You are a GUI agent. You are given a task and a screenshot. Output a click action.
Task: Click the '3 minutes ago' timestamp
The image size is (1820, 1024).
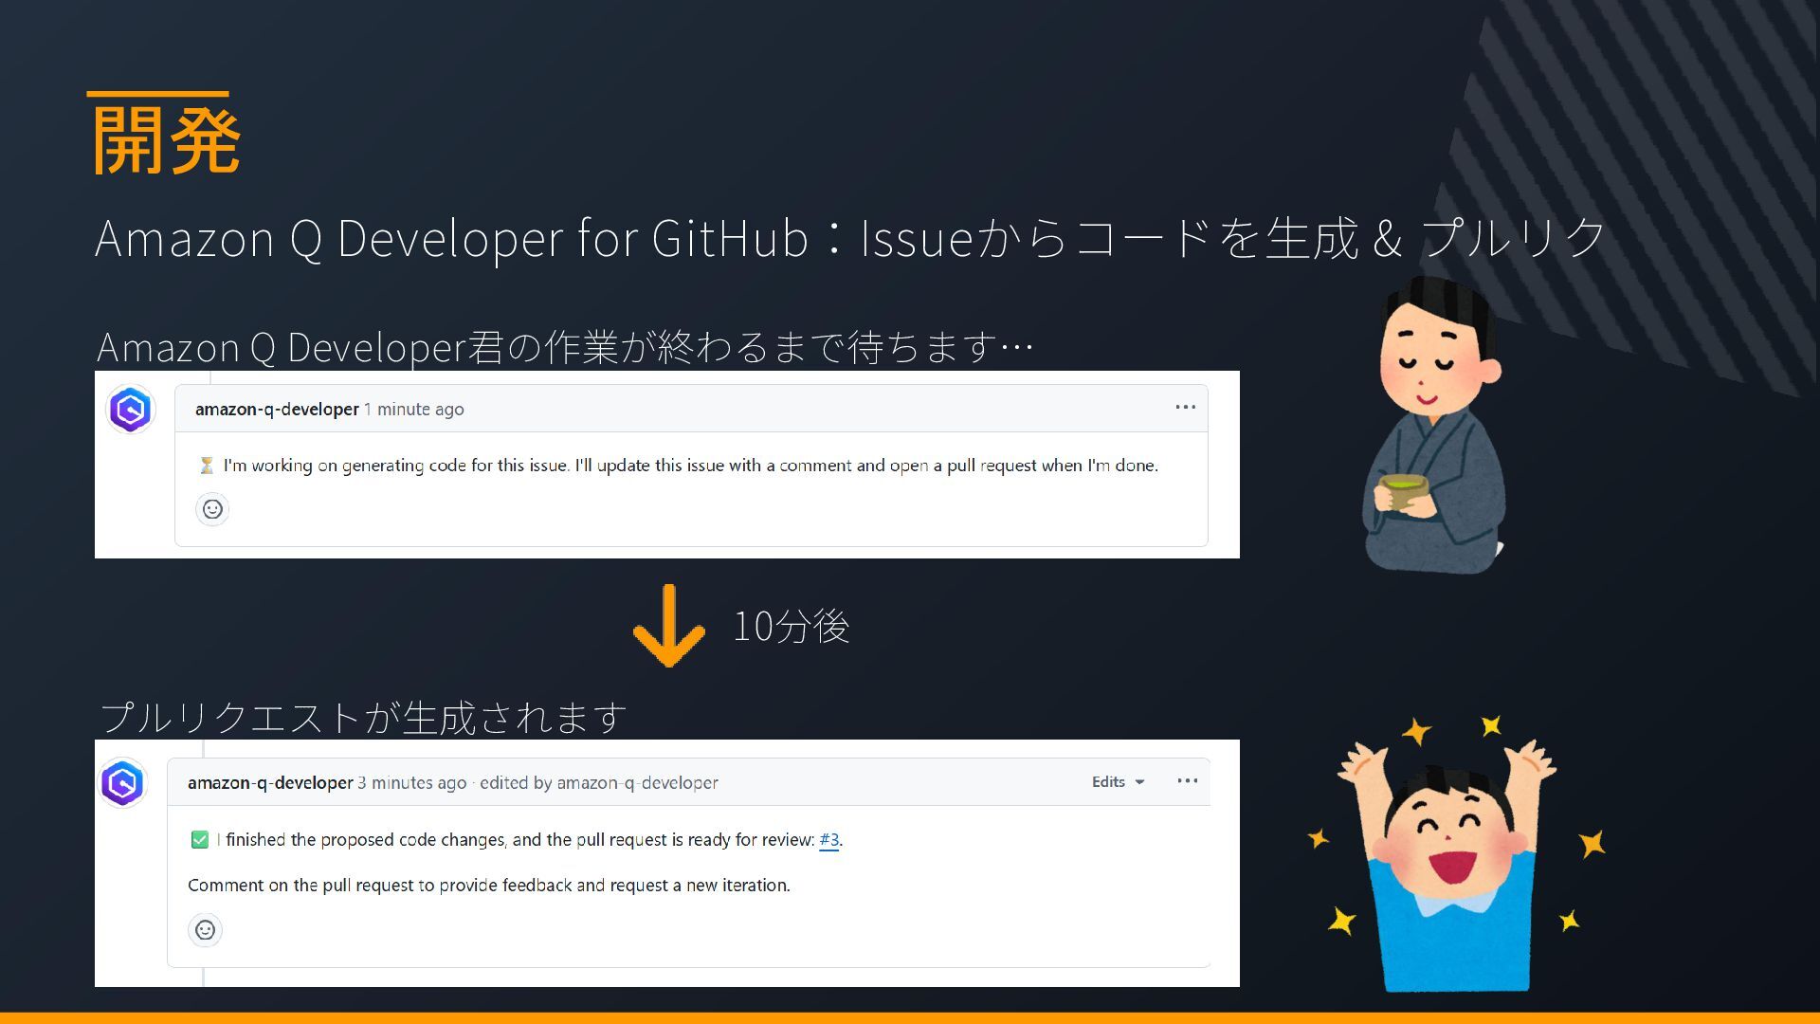(x=412, y=783)
